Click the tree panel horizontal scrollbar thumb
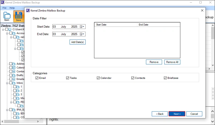215x125 pixels. click(x=12, y=122)
